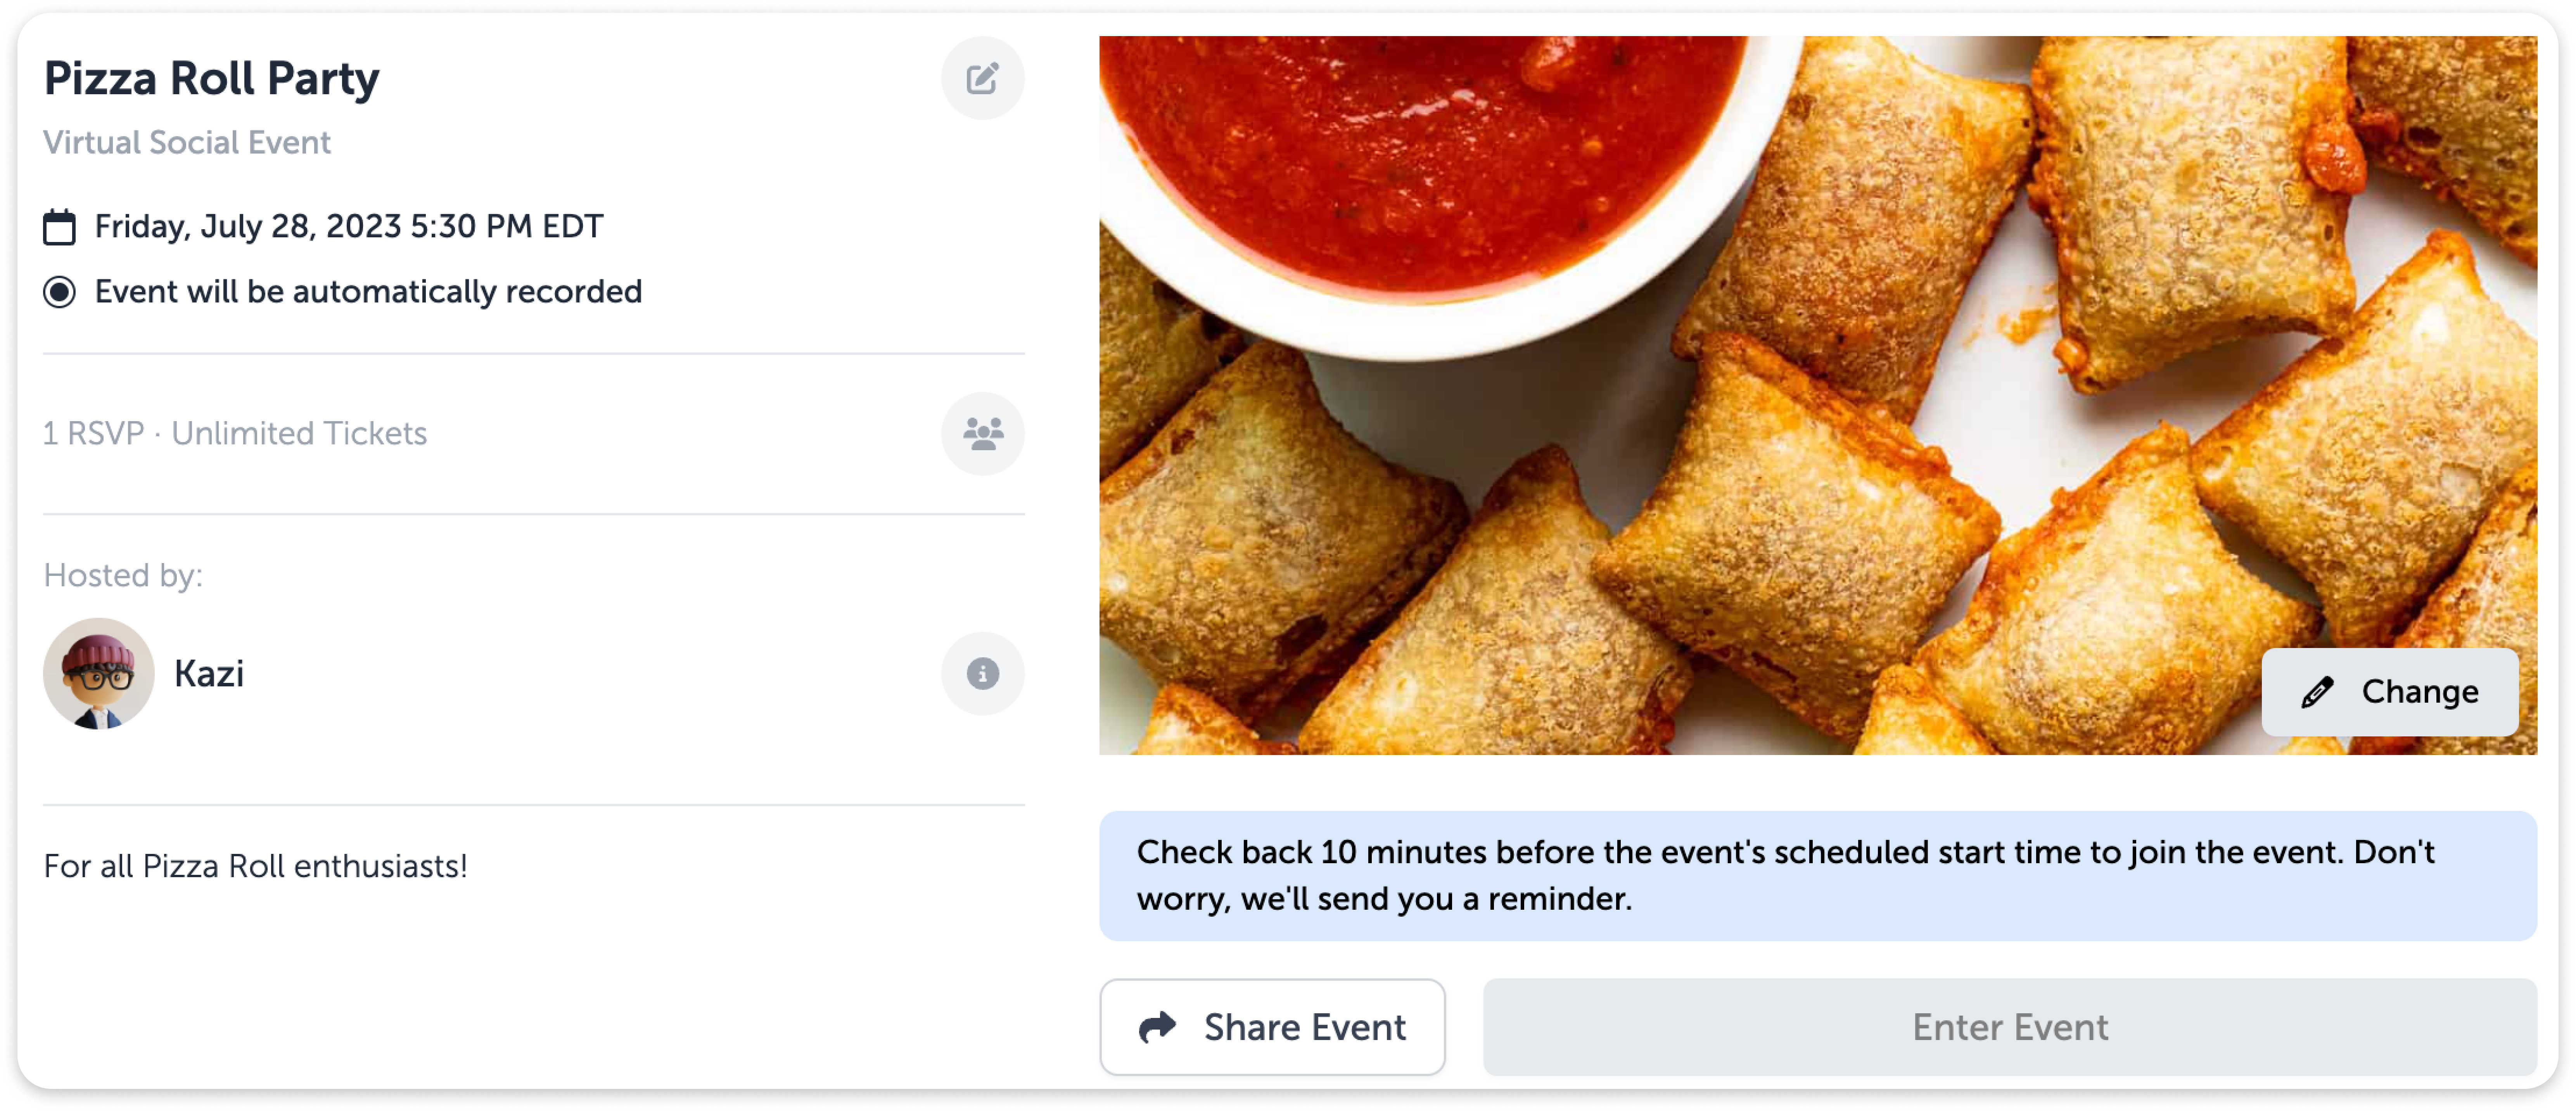Click the Virtual Social Event subtitle
The width and height of the screenshot is (2576, 1111).
click(187, 143)
